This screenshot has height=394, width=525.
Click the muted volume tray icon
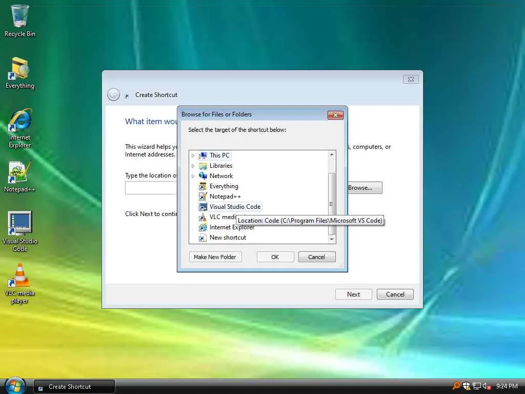point(487,386)
